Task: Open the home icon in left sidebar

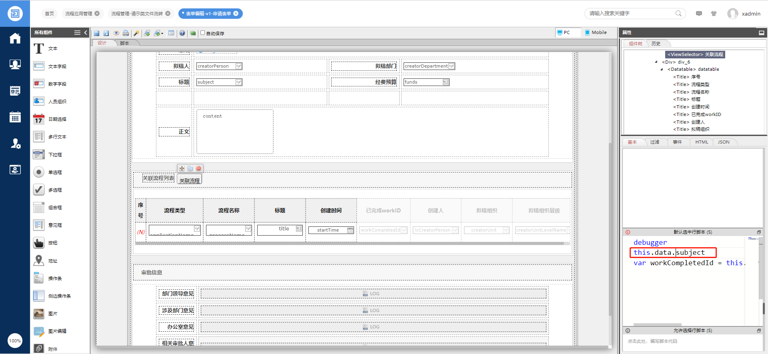Action: coord(15,38)
